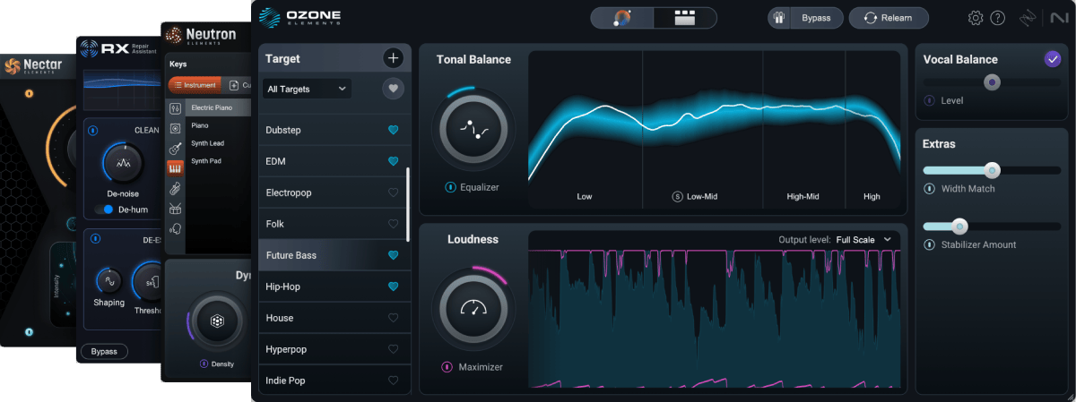
Task: Open the Output level Full Scale dropdown
Action: coord(863,240)
